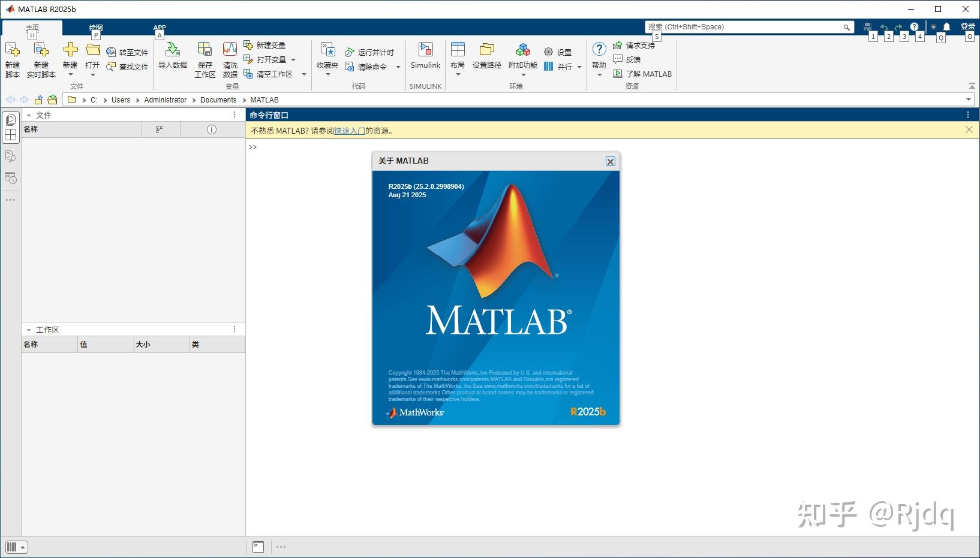This screenshot has width=980, height=558.
Task: Expand the Clear Workspace (清空工作区) dropdown arrow
Action: click(x=304, y=74)
